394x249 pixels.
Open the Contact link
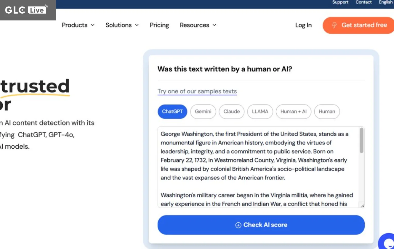pyautogui.click(x=364, y=2)
